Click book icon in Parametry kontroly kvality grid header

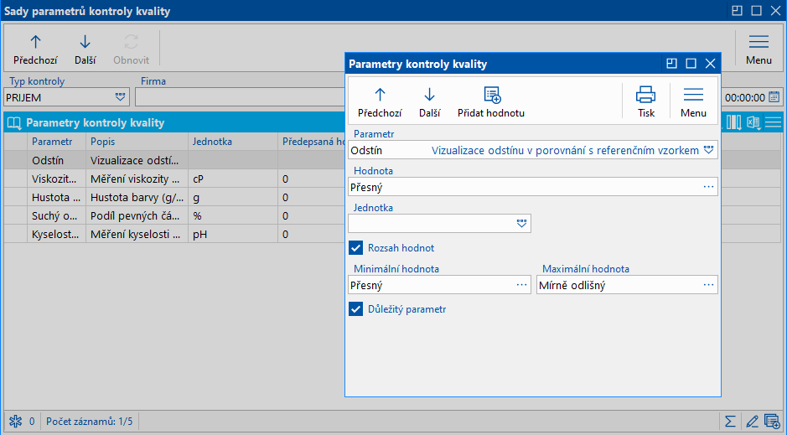(14, 123)
